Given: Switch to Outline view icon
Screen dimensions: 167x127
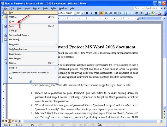Looking at the screenshot, I should (13, 121).
